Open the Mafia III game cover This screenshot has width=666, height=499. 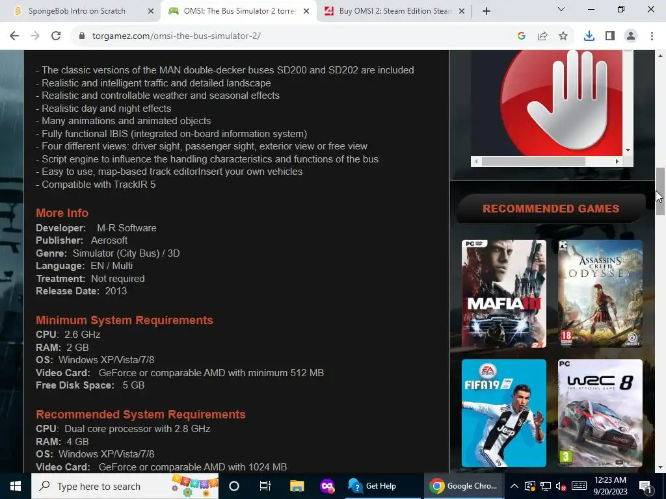(504, 294)
